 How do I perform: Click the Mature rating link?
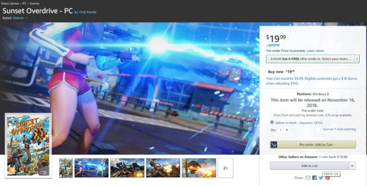[x=18, y=18]
